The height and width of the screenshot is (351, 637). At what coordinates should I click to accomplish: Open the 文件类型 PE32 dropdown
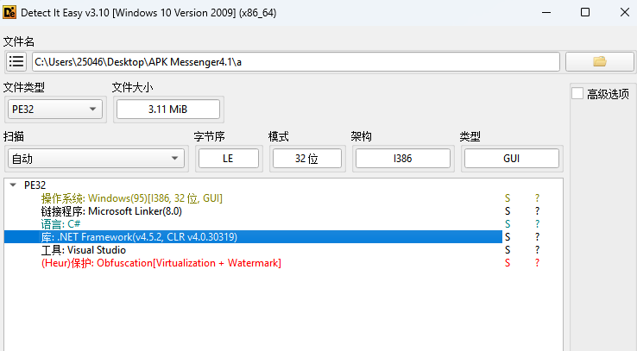pos(55,110)
